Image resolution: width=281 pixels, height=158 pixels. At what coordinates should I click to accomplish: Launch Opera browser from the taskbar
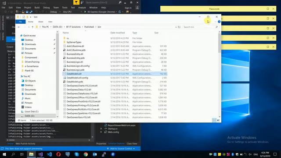[x=58, y=154]
